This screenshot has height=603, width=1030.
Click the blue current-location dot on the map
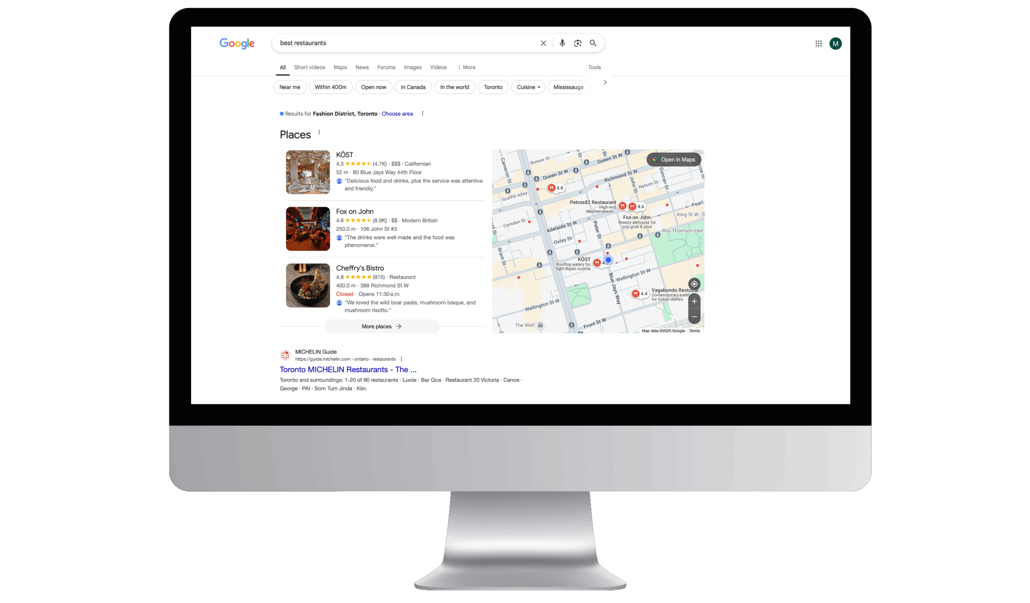(x=608, y=260)
